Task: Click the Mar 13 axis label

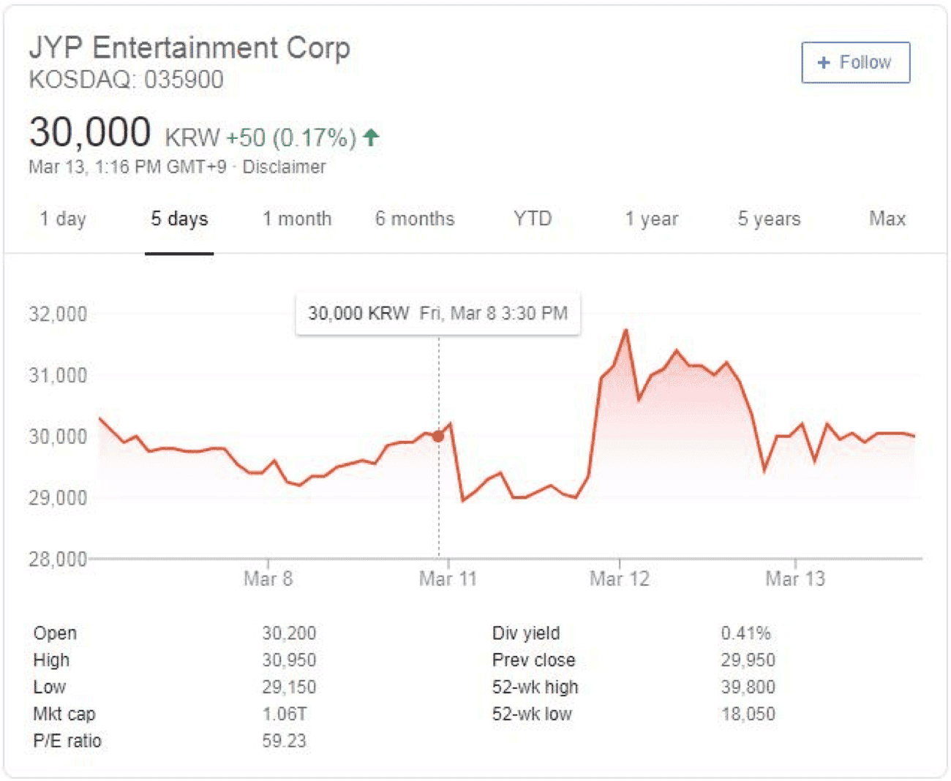Action: (x=795, y=579)
